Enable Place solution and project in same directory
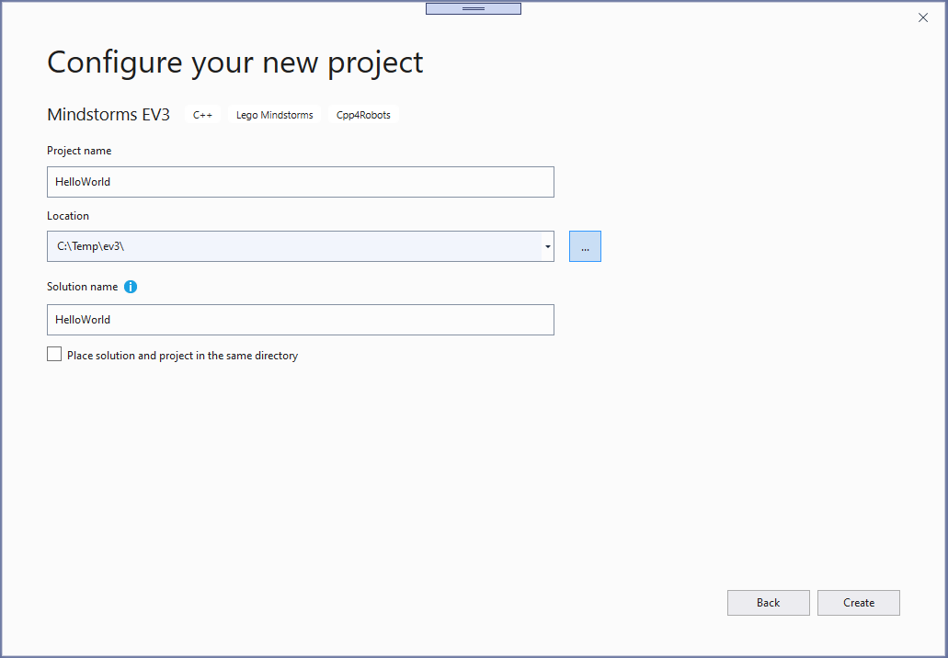The width and height of the screenshot is (948, 658). click(54, 355)
